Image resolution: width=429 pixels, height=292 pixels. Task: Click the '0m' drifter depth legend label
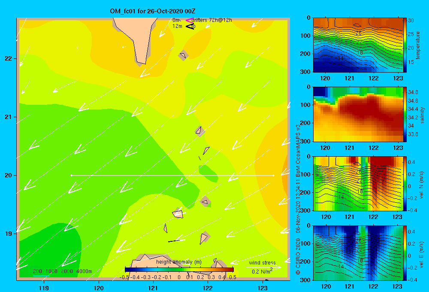pos(176,20)
